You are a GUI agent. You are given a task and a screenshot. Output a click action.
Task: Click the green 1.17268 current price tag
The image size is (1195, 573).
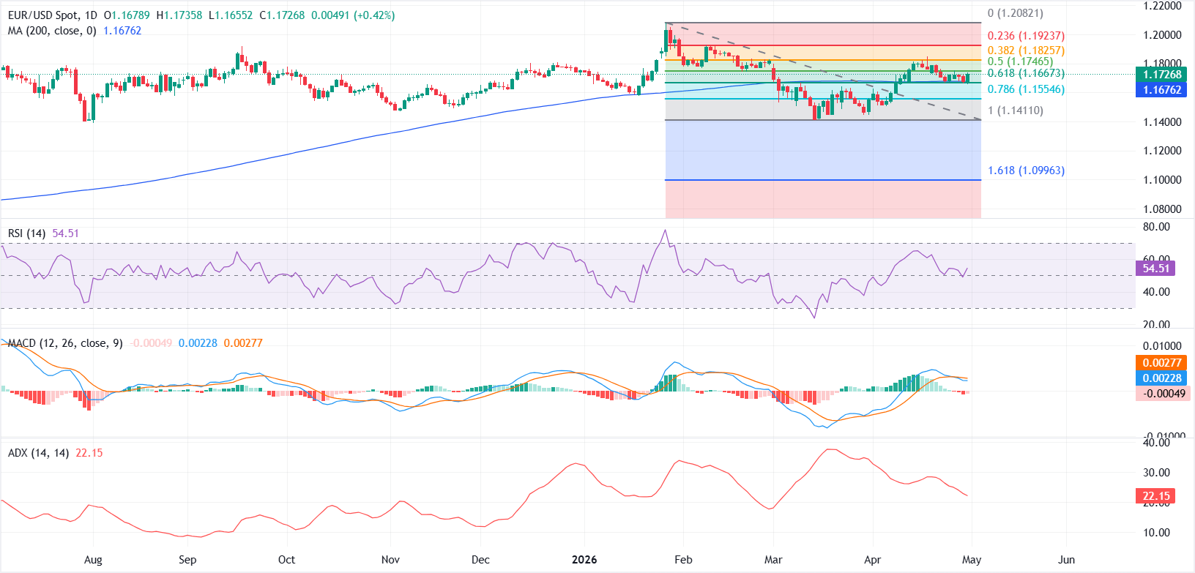[1162, 75]
